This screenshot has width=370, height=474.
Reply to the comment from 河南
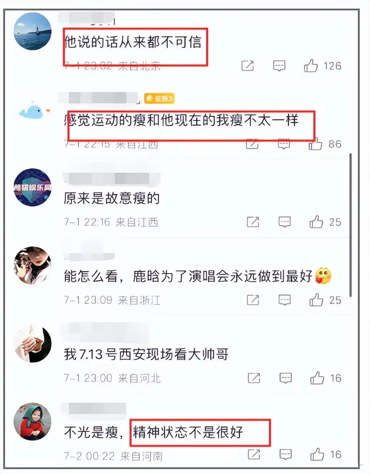tap(286, 454)
